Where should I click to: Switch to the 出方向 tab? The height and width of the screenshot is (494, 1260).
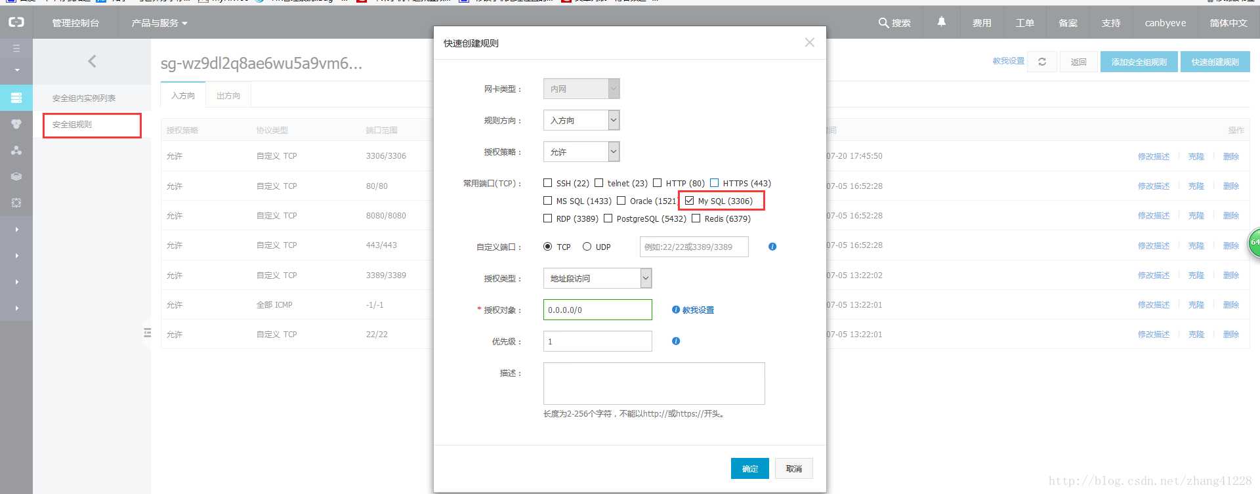(x=228, y=96)
